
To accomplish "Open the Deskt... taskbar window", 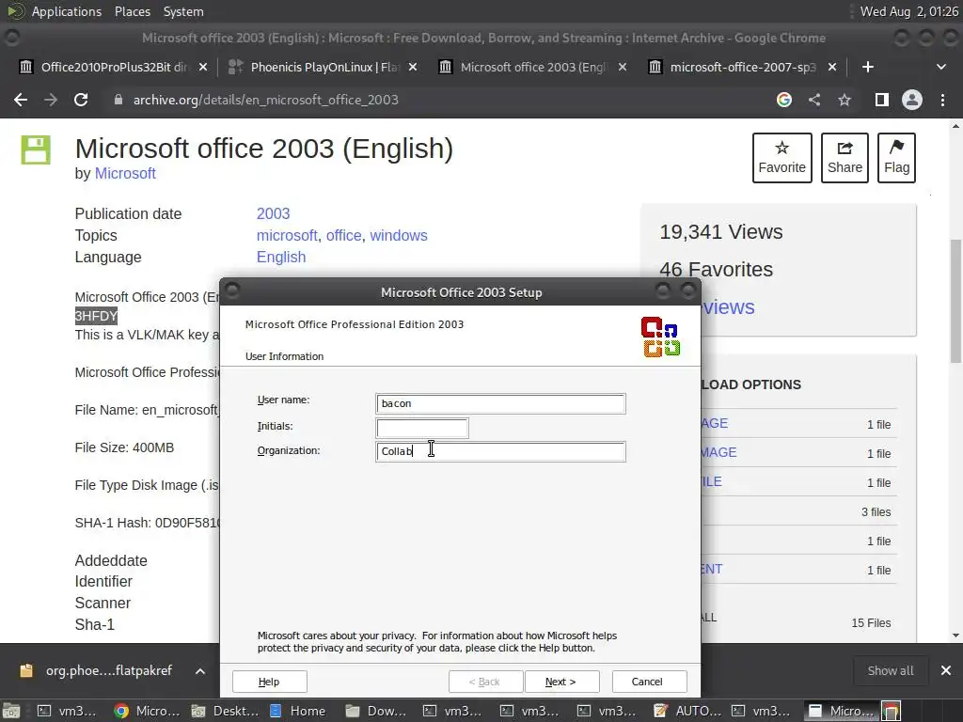I will (x=225, y=711).
